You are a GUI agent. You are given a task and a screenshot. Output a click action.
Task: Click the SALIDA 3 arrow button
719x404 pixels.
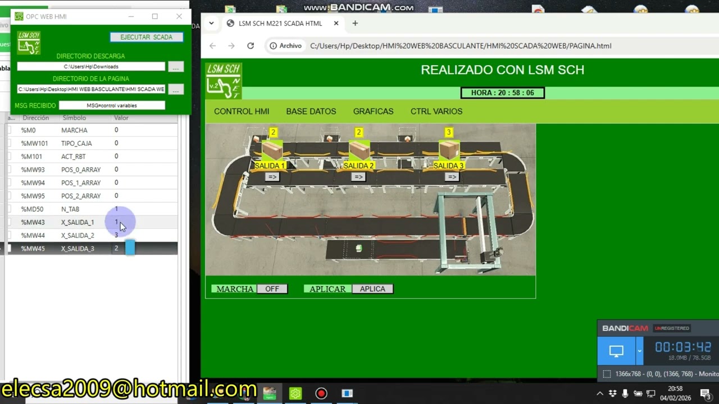(x=452, y=177)
